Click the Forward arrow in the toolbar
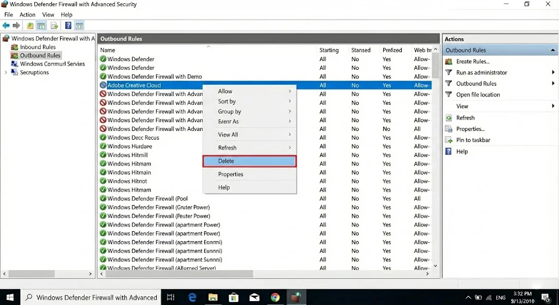 click(x=16, y=26)
